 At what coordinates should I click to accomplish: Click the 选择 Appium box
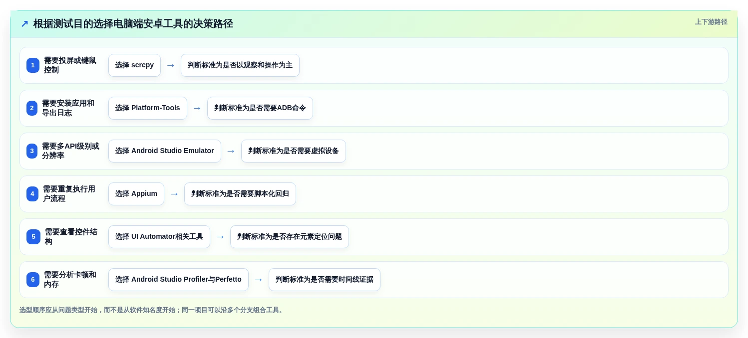click(x=136, y=194)
